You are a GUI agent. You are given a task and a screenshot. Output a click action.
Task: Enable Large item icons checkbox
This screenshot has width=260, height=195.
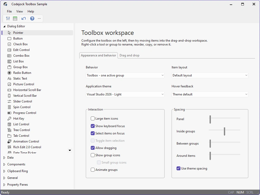[93, 118]
